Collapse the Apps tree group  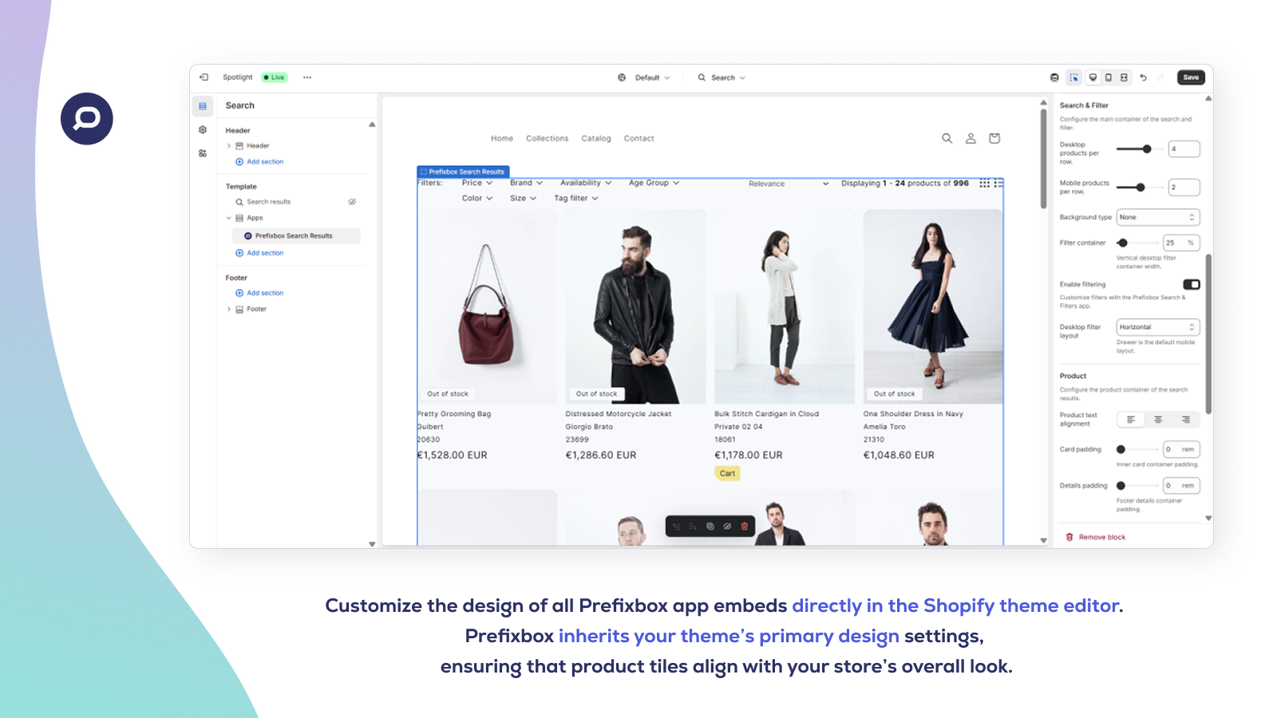tap(229, 218)
